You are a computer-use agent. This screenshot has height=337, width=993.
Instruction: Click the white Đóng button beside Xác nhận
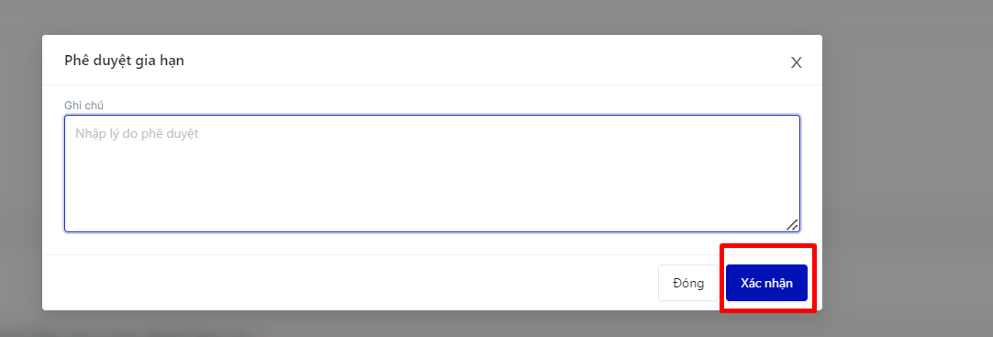tap(688, 283)
